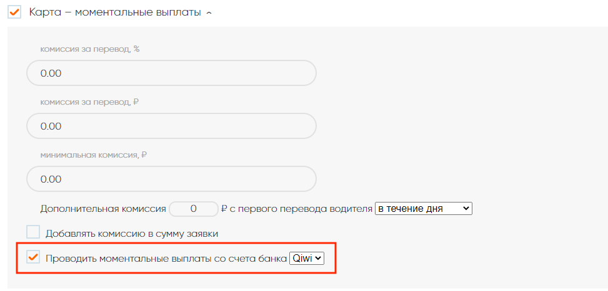Collapse section using chevron beside the heading
The width and height of the screenshot is (608, 291).
tap(209, 13)
